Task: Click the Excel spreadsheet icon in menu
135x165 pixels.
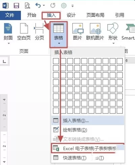Action: point(56,148)
